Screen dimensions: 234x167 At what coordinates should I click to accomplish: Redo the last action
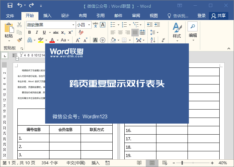click(31, 5)
